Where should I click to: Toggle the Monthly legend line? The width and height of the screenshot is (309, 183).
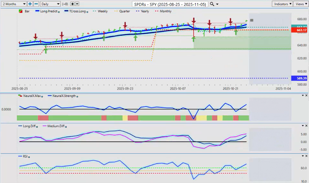163,11
